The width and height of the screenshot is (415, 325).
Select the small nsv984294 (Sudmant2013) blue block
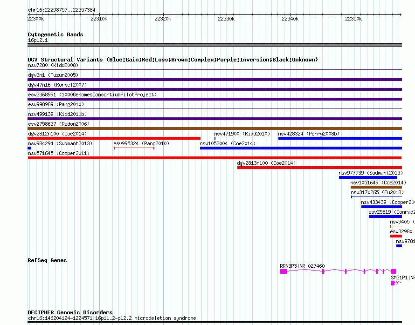(29, 148)
